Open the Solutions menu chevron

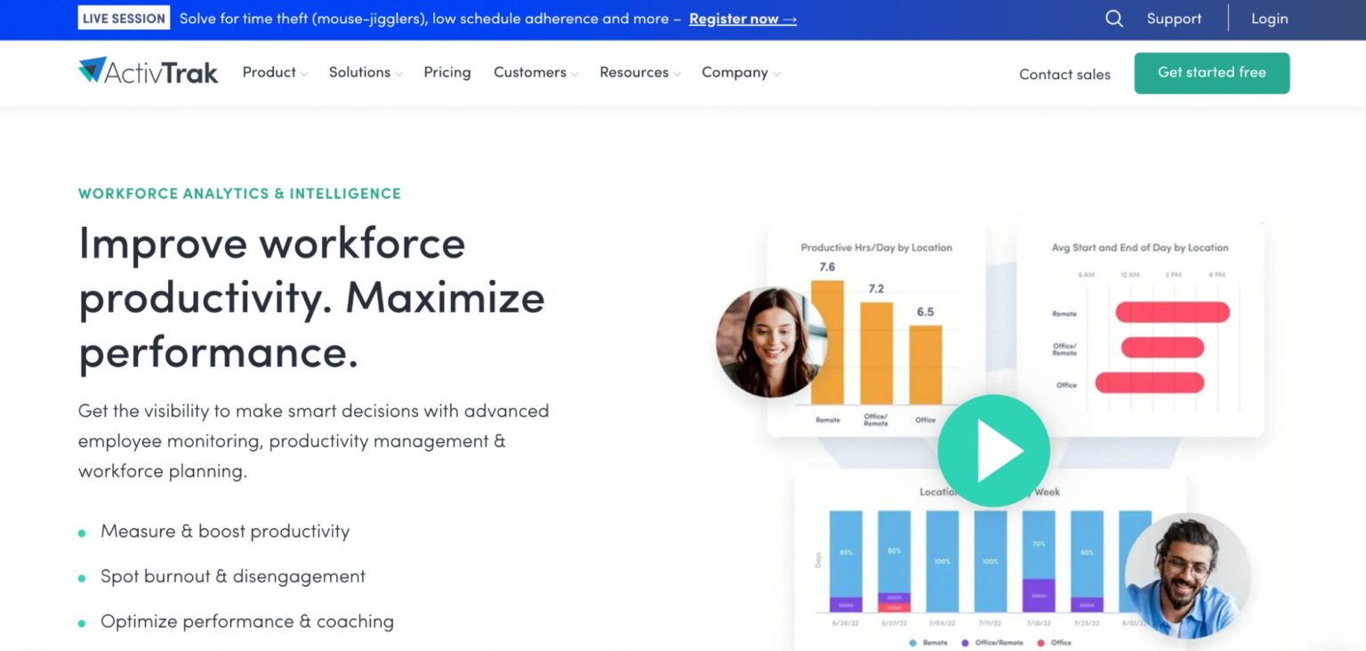pyautogui.click(x=398, y=74)
